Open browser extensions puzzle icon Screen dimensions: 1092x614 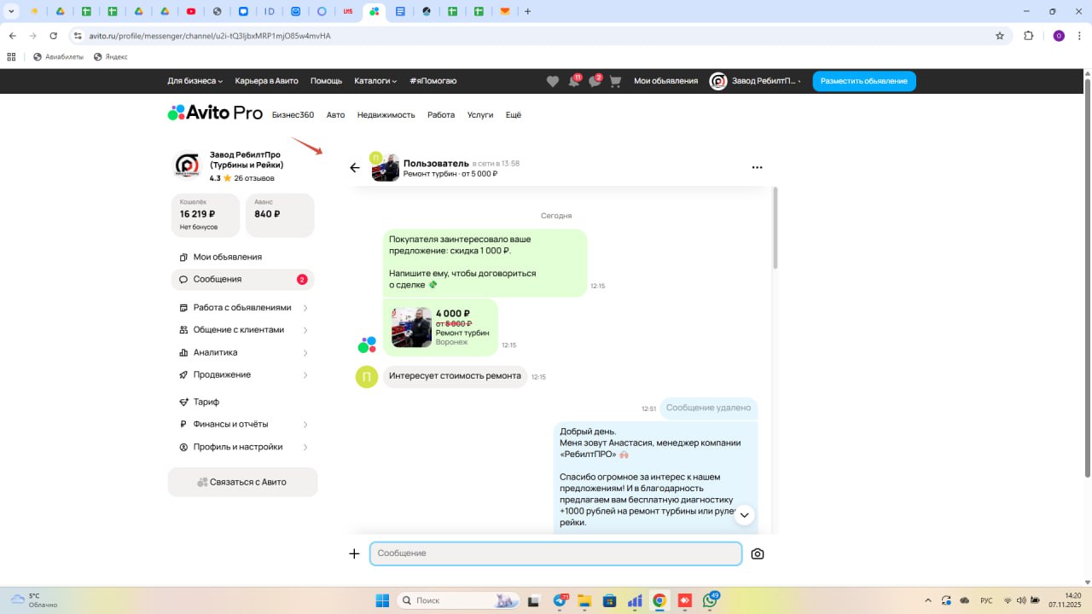click(1028, 36)
